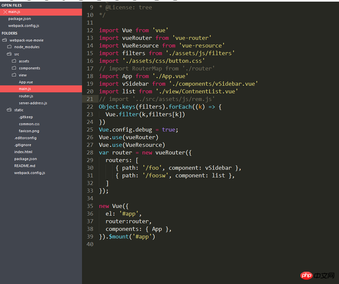
Task: Click the node_modules folder icon
Action: click(9, 47)
